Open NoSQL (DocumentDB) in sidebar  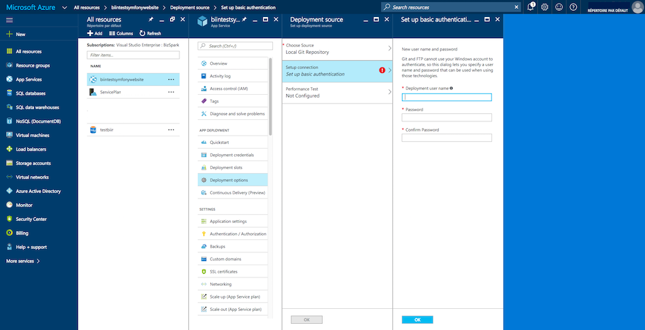39,121
